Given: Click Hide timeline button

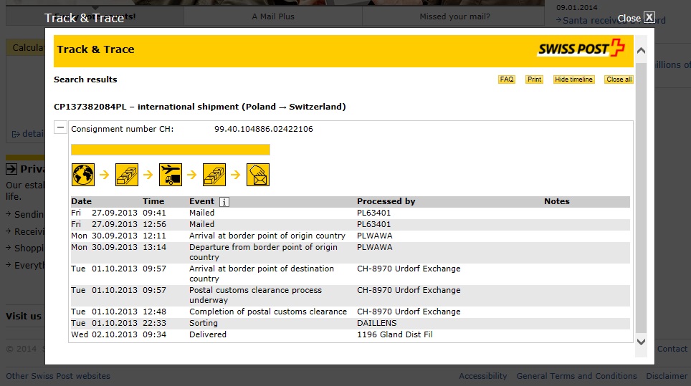Looking at the screenshot, I should click(573, 79).
